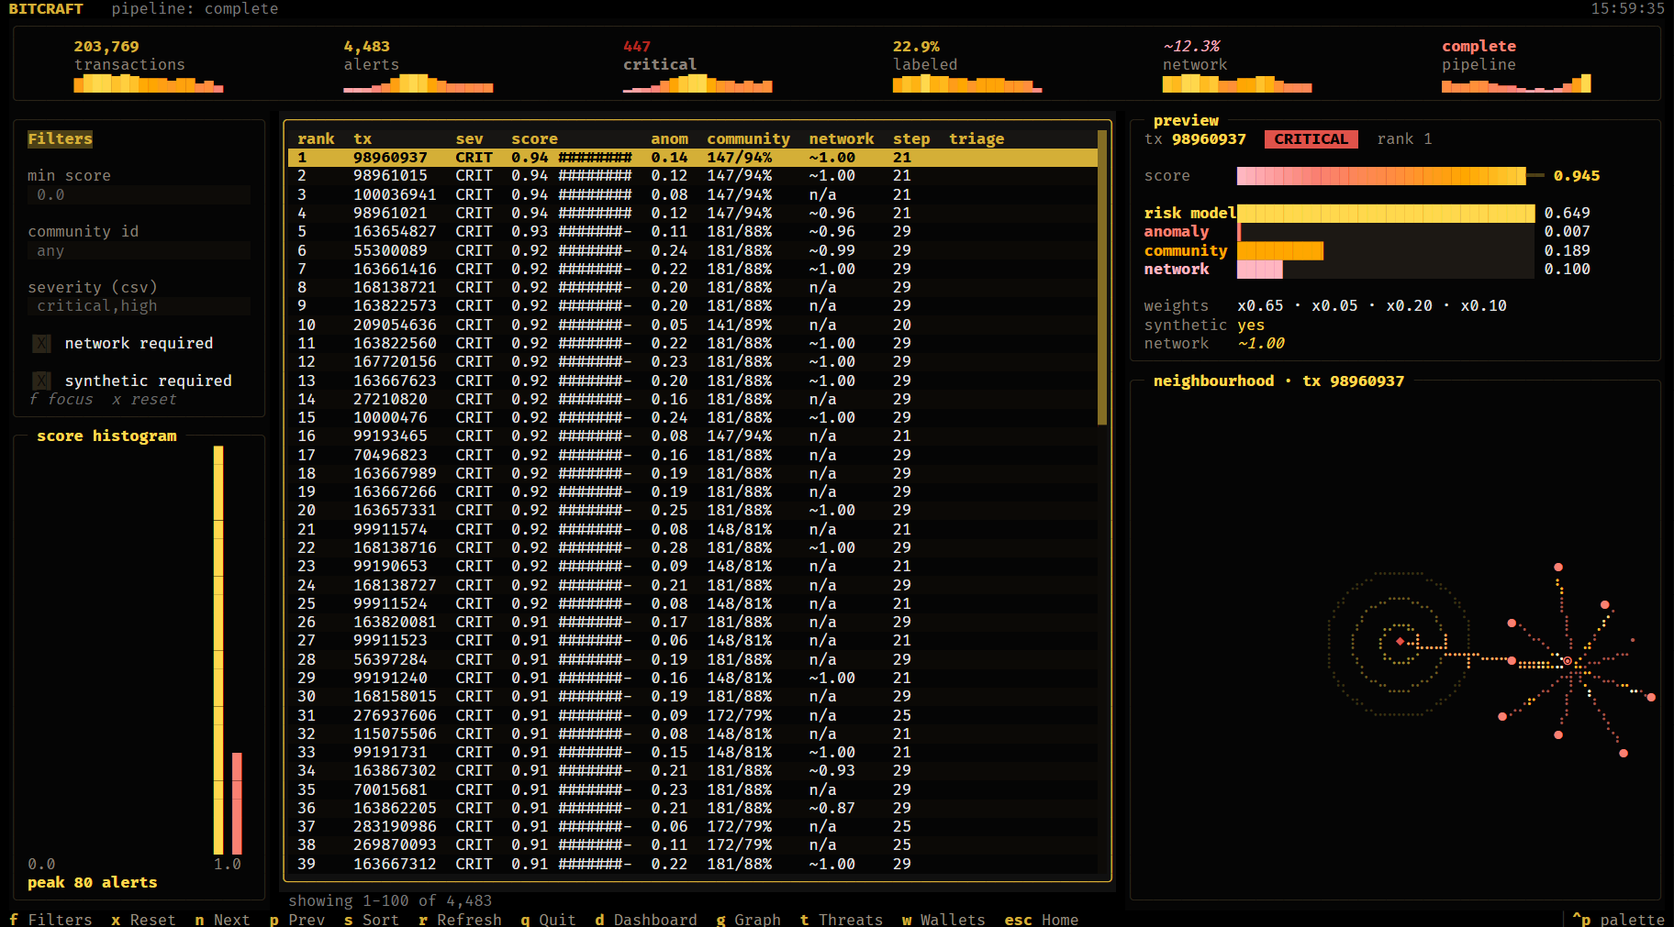Screen dimensions: 1674x927
Task: Click Sort in the footer bar
Action: 372,919
